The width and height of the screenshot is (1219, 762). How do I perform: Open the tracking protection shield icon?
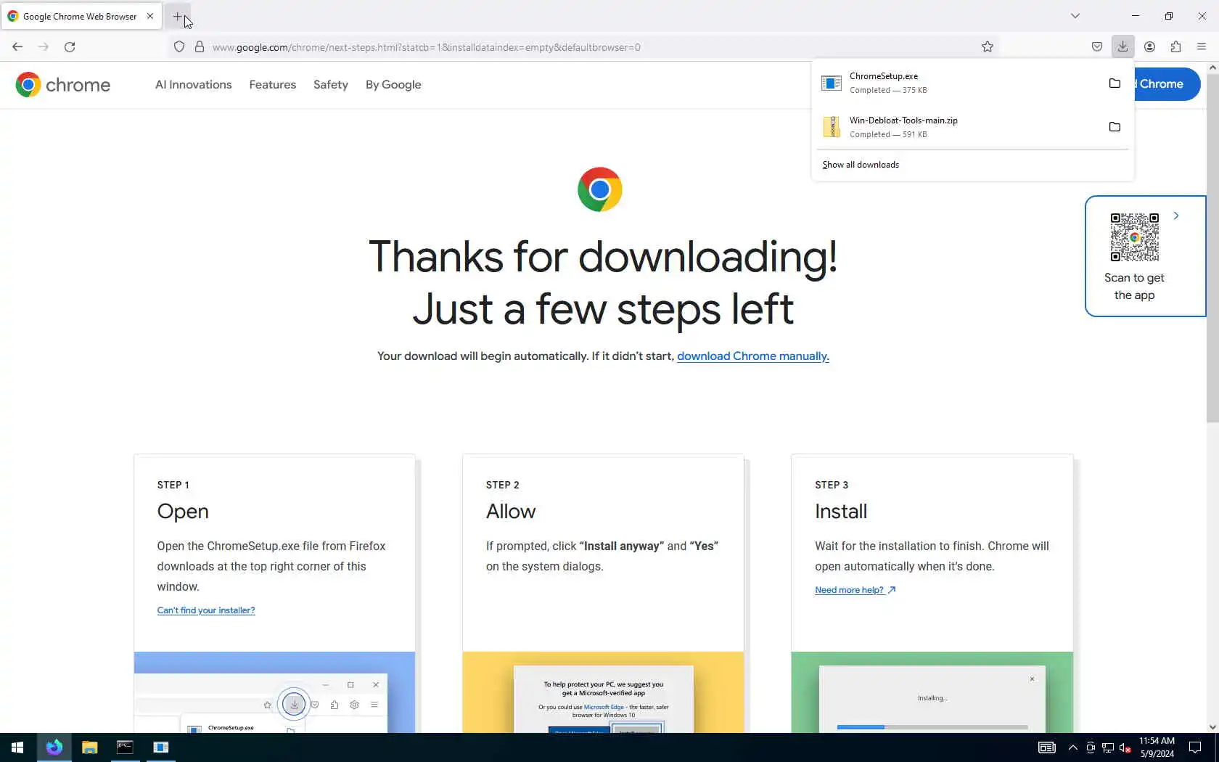pos(179,47)
